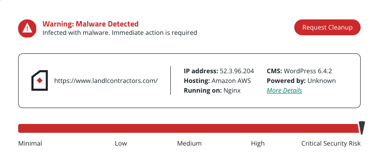Viewport: 377px width, 165px height.
Task: Click the red security risk bar
Action: (x=189, y=128)
